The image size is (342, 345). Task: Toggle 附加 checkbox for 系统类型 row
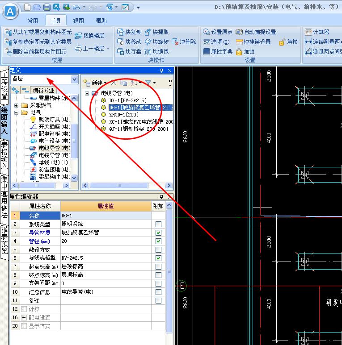(x=158, y=224)
